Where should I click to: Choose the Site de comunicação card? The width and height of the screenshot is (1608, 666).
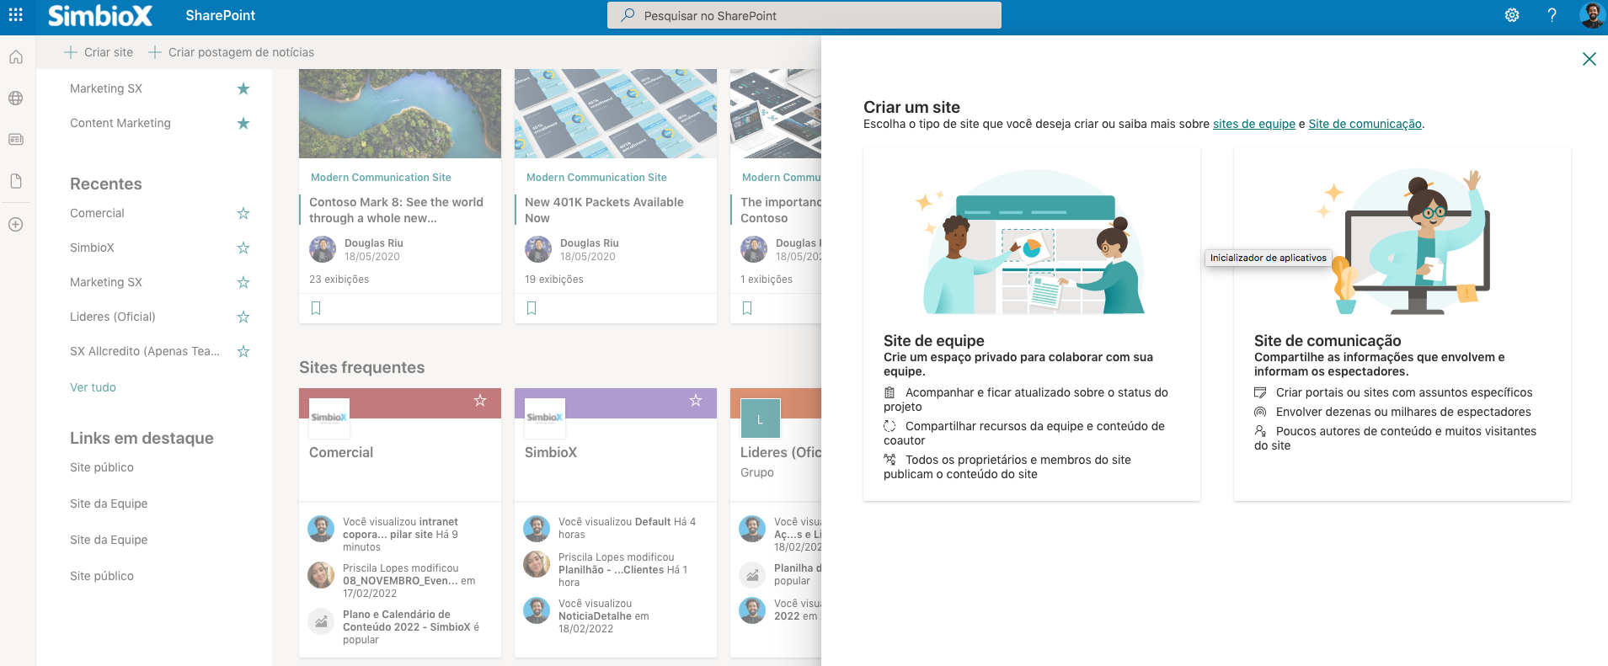[1402, 324]
